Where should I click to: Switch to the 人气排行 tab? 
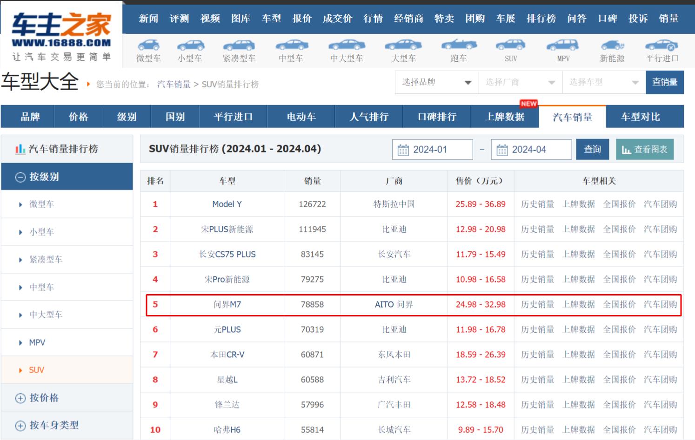pos(369,117)
